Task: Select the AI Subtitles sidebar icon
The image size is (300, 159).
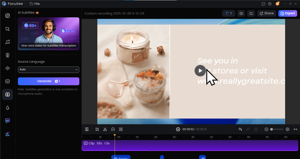Action: (7, 94)
